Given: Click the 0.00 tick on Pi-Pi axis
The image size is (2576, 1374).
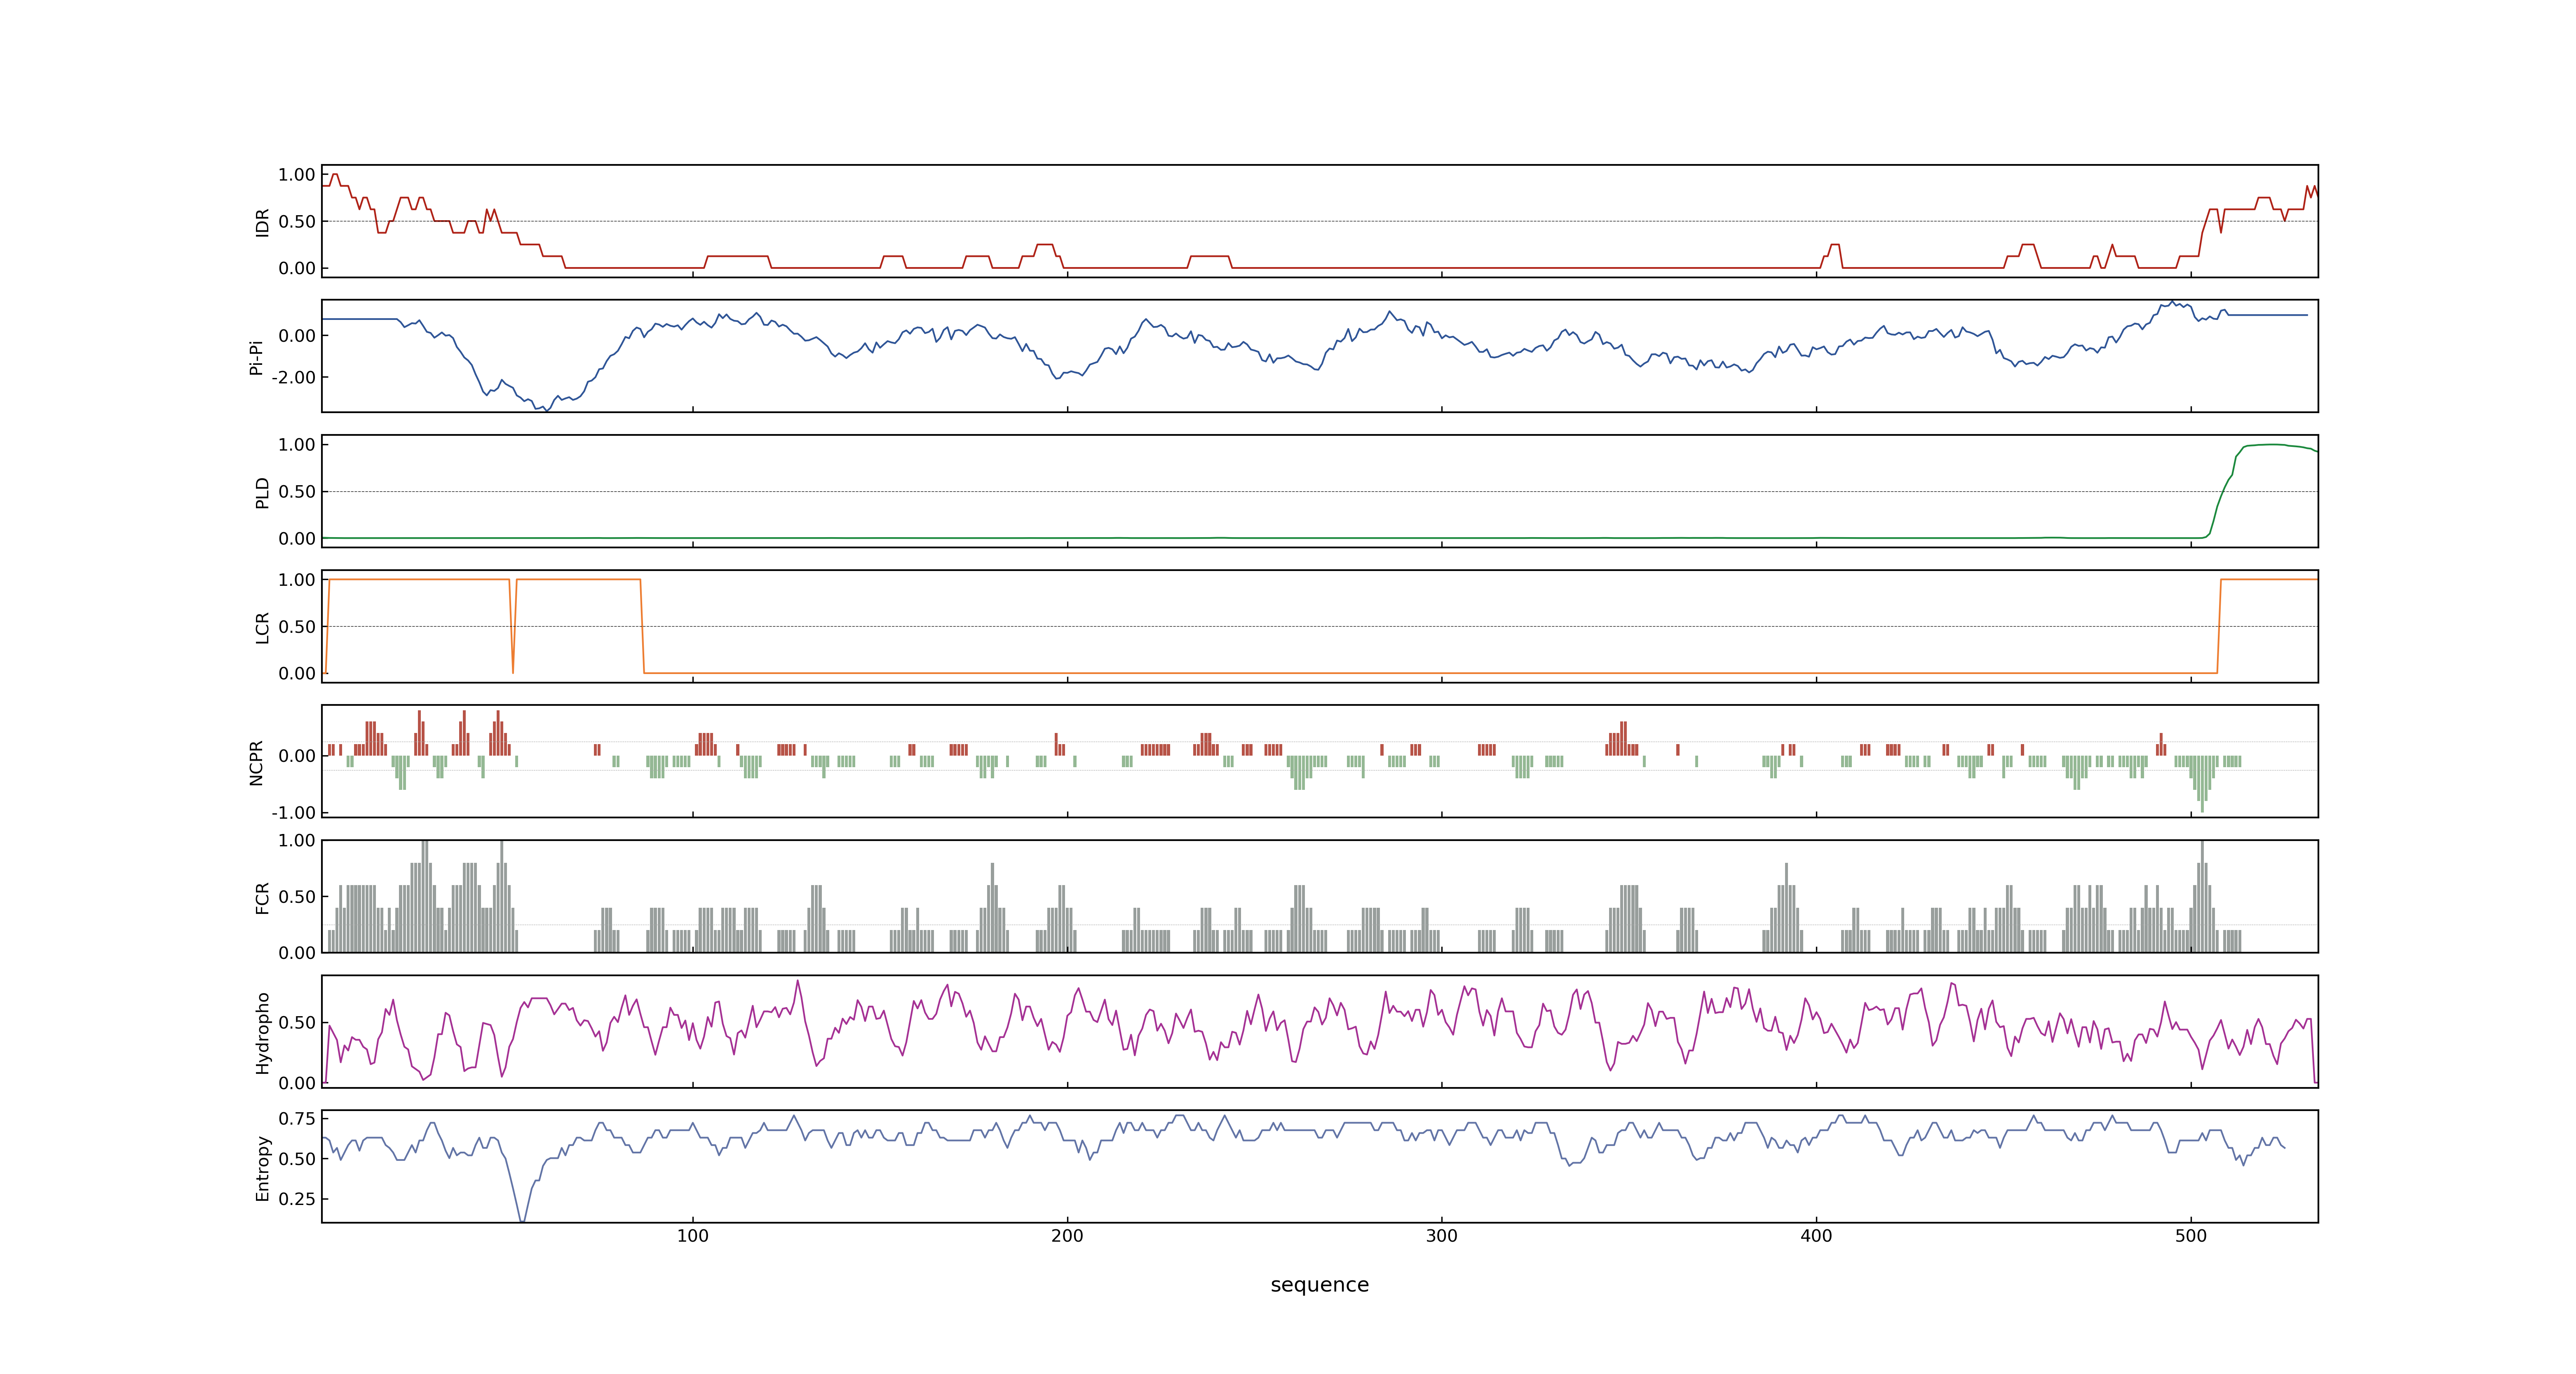Looking at the screenshot, I should click(x=297, y=336).
